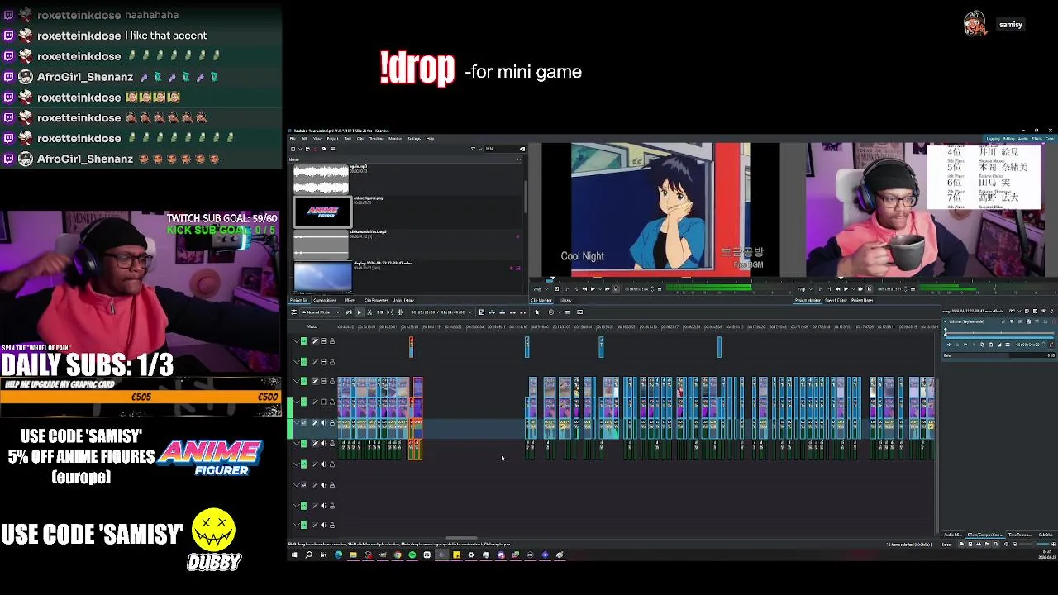This screenshot has width=1058, height=595.
Task: Rewind in the Clip Monitor
Action: click(584, 288)
